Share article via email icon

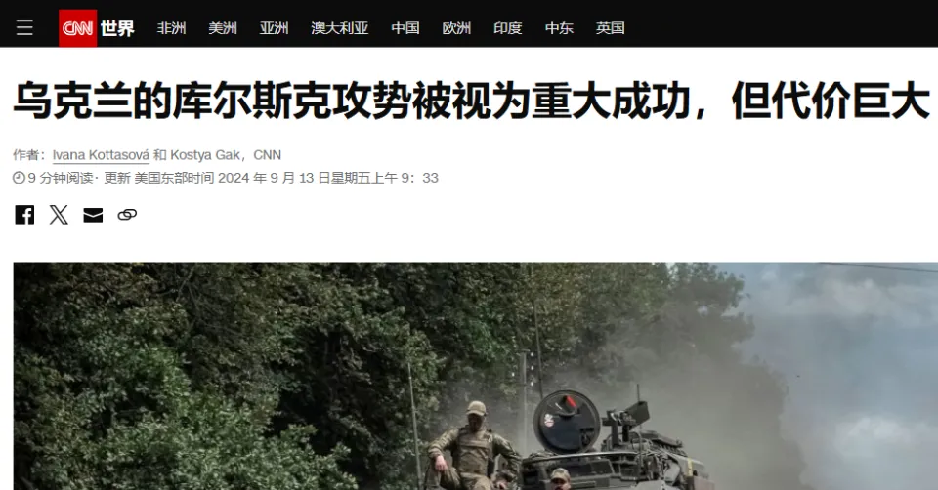(x=93, y=215)
